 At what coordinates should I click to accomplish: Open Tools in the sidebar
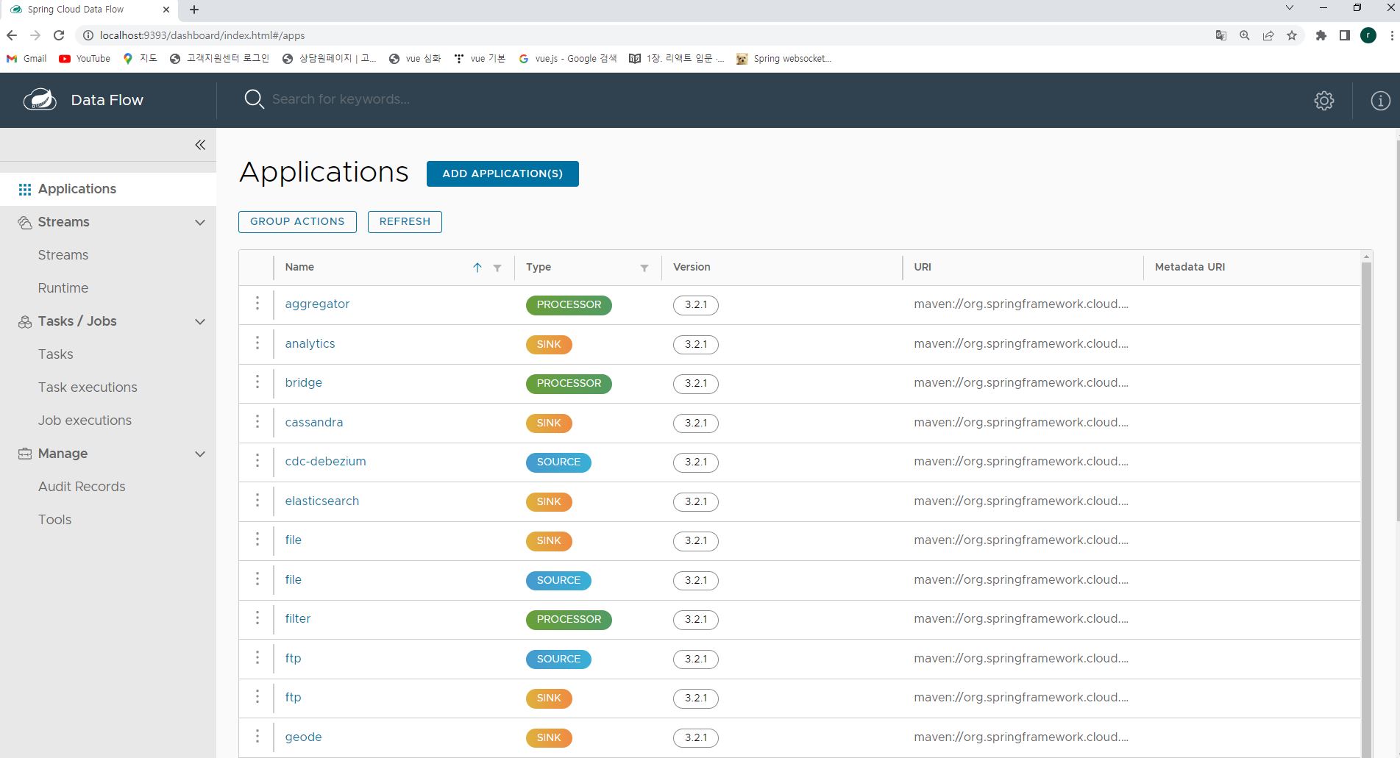coord(55,520)
